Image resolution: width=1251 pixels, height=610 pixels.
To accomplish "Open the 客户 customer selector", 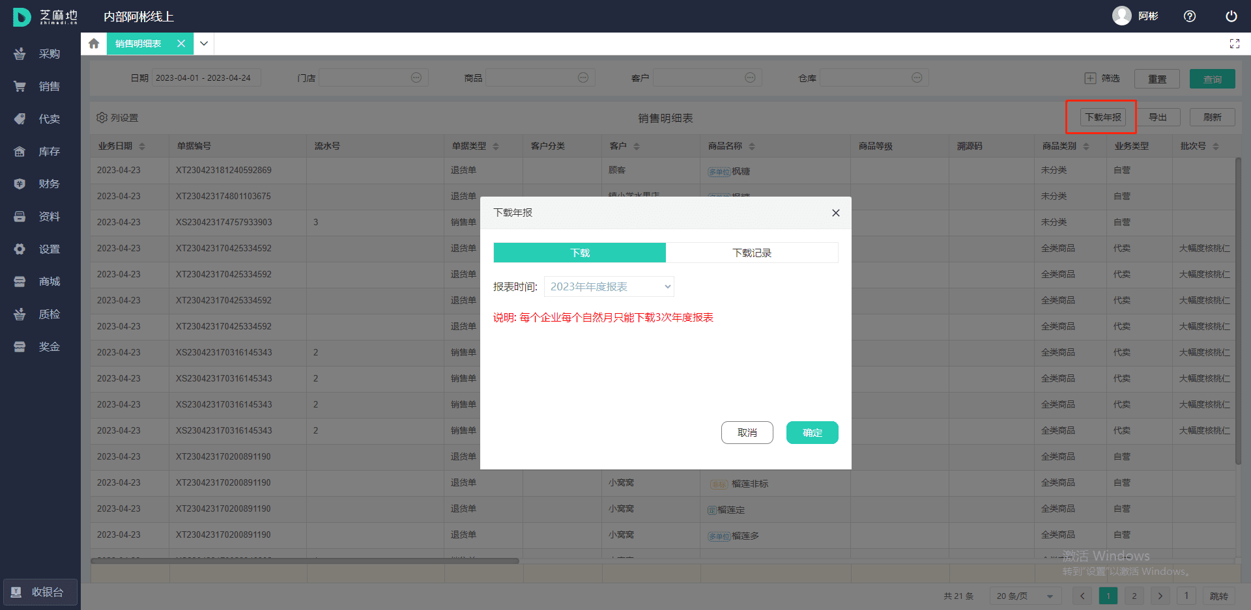I will [708, 77].
